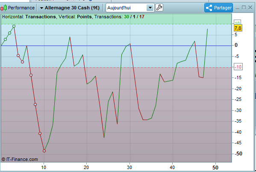The image size is (256, 172).
Task: Click the -50 label on vertical axis
Action: [238, 154]
